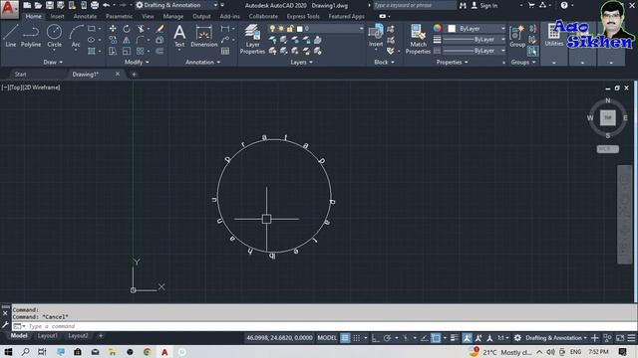Click Match Properties icon
The height and width of the screenshot is (358, 638).
418,39
